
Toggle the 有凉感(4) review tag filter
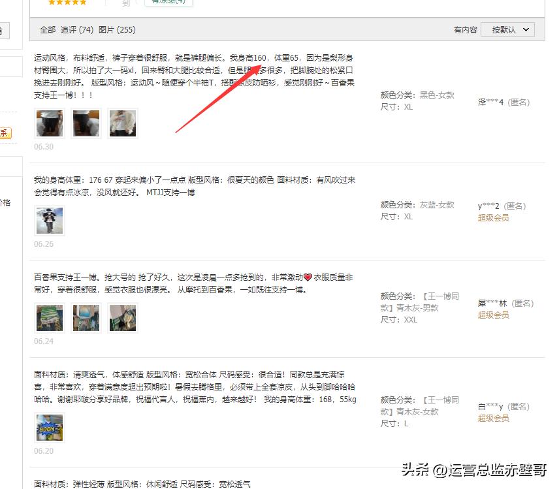[170, 3]
